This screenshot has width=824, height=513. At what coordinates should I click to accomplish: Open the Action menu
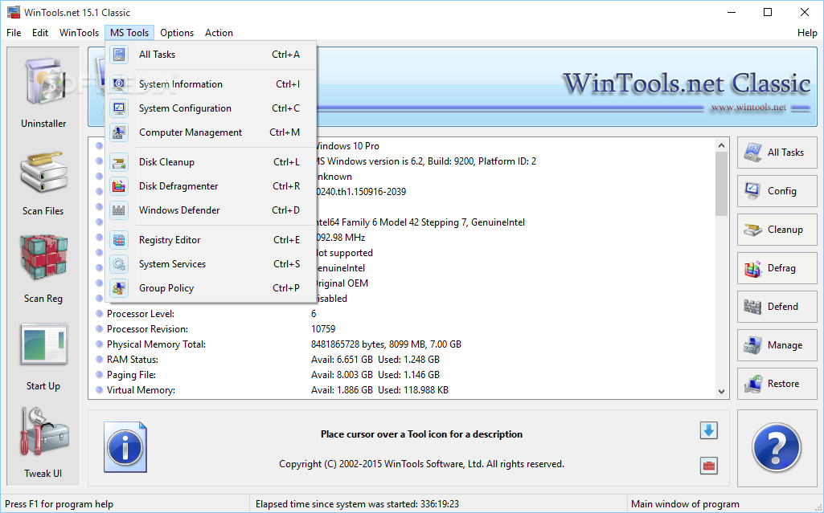[219, 33]
